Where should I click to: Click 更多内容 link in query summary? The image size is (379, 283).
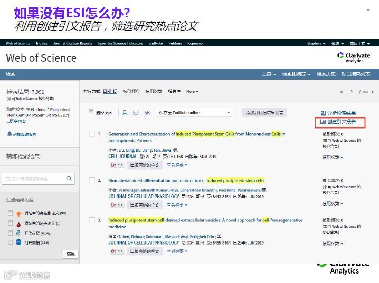click(16, 121)
